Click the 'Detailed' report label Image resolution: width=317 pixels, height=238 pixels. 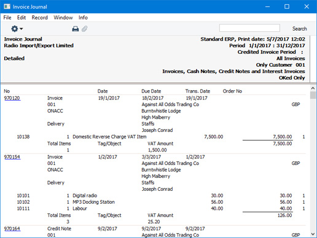(x=14, y=58)
